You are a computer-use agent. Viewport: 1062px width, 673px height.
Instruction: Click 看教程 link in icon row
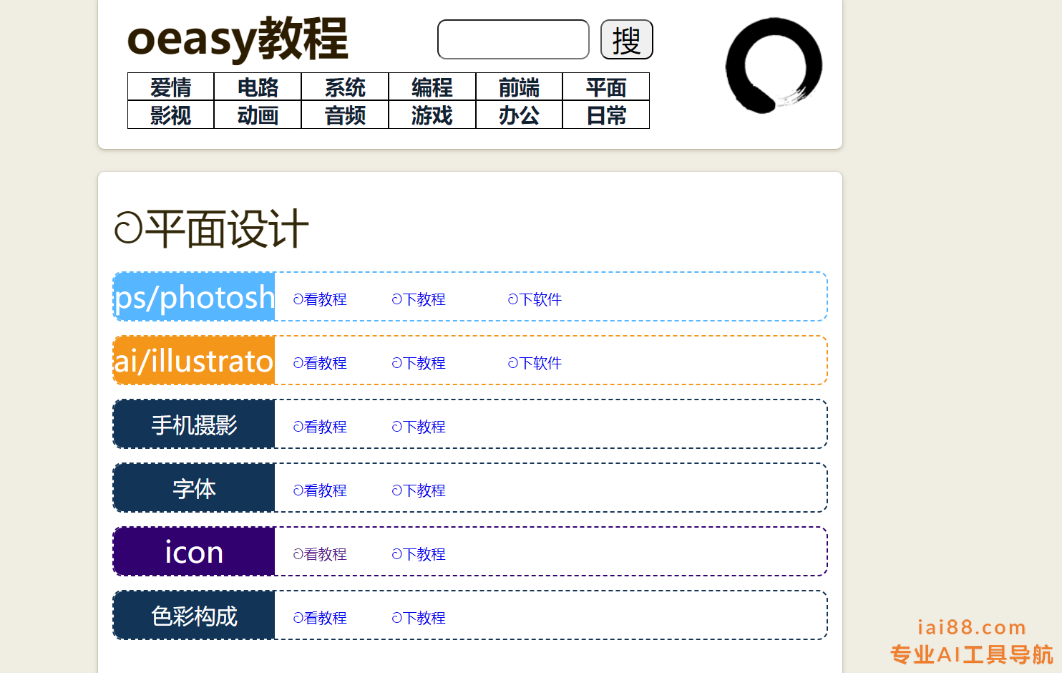320,554
